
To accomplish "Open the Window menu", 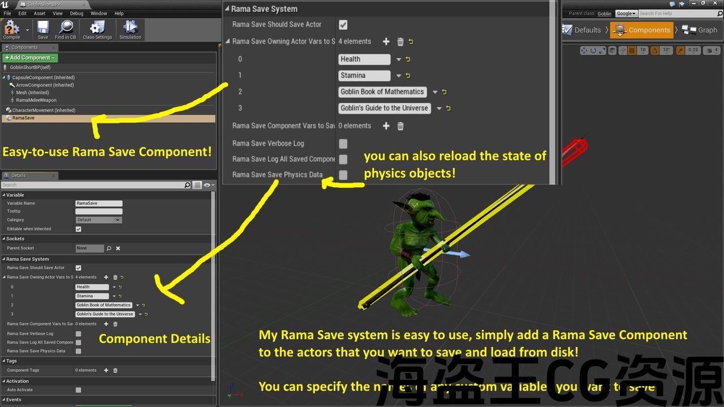I will click(98, 14).
